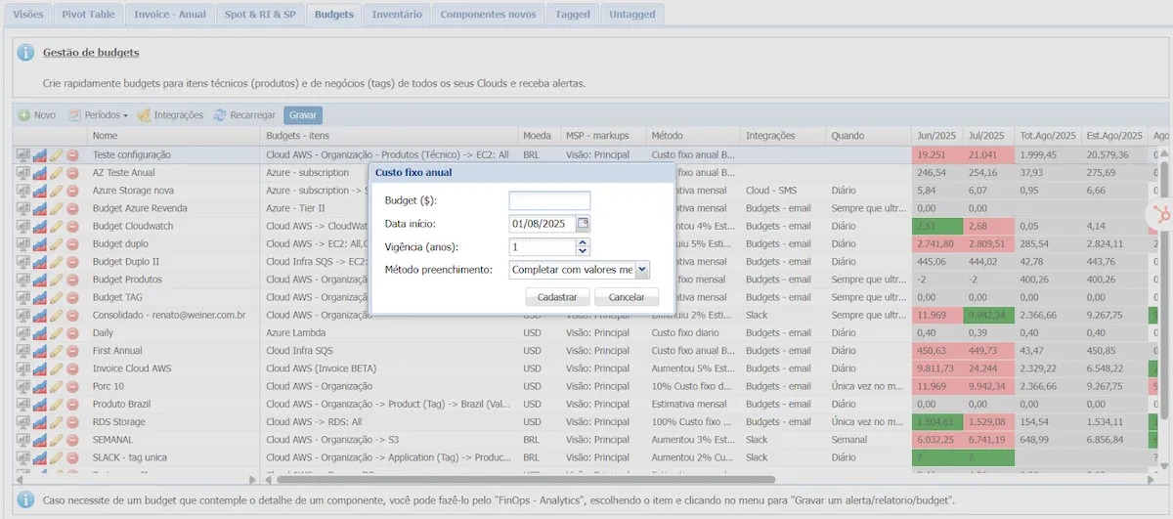Open monitor icon for Budget Produtos

(x=23, y=279)
